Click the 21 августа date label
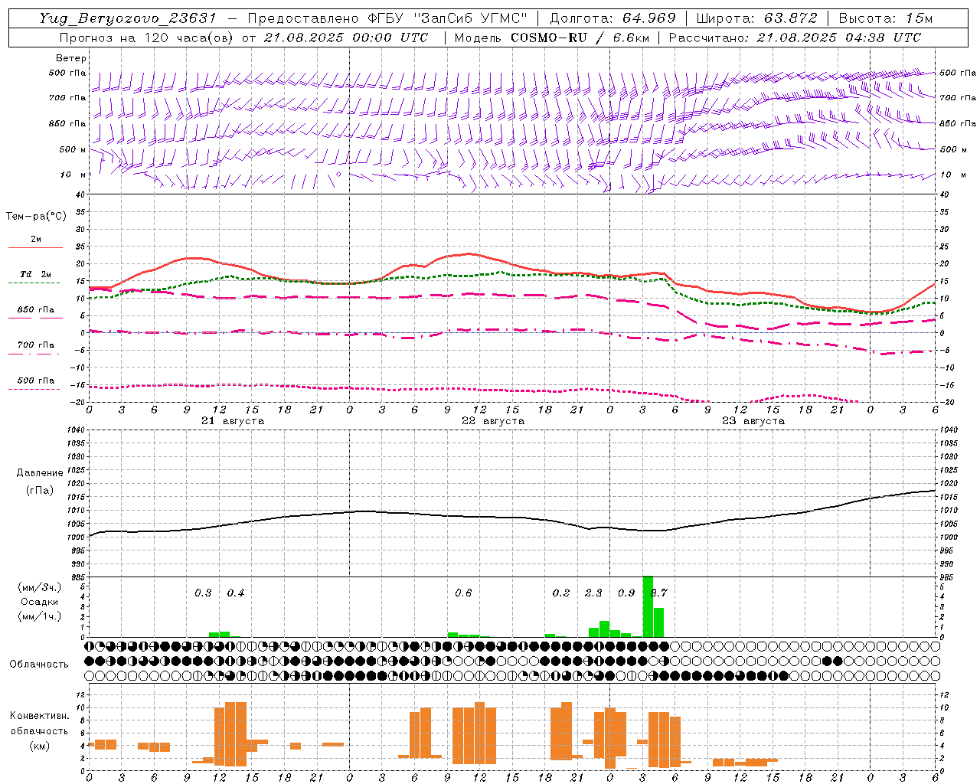980x784 pixels. [x=233, y=421]
